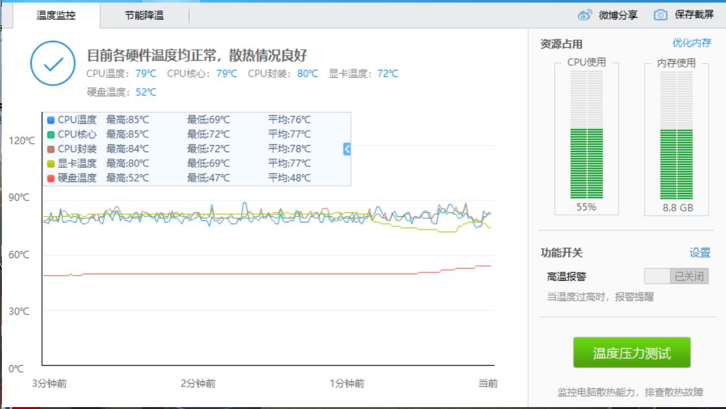Click the CPU温度 79℃ value
The width and height of the screenshot is (726, 409).
[x=146, y=74]
